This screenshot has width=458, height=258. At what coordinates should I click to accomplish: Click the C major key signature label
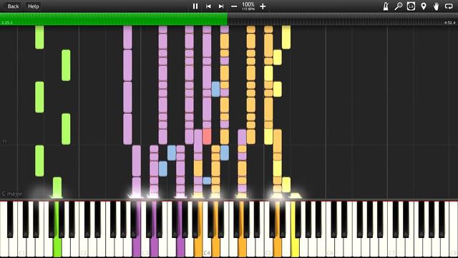12,193
